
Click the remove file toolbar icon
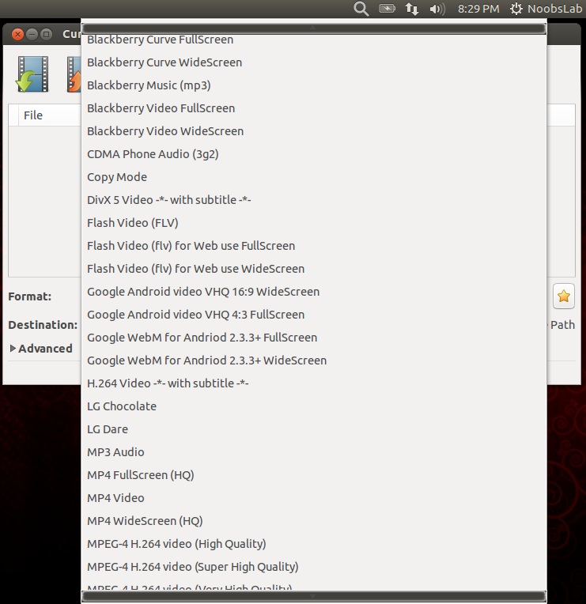point(74,74)
